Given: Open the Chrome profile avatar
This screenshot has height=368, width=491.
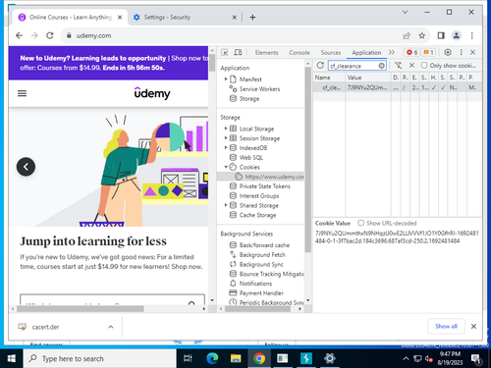Looking at the screenshot, I should [x=457, y=35].
